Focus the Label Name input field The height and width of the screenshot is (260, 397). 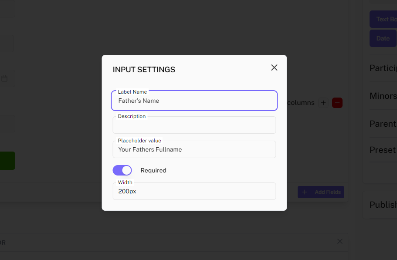click(194, 101)
